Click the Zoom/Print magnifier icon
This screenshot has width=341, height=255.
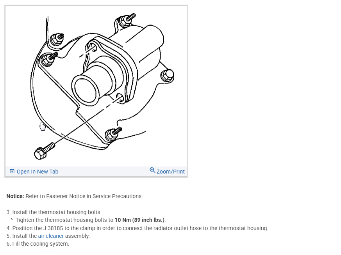point(152,170)
